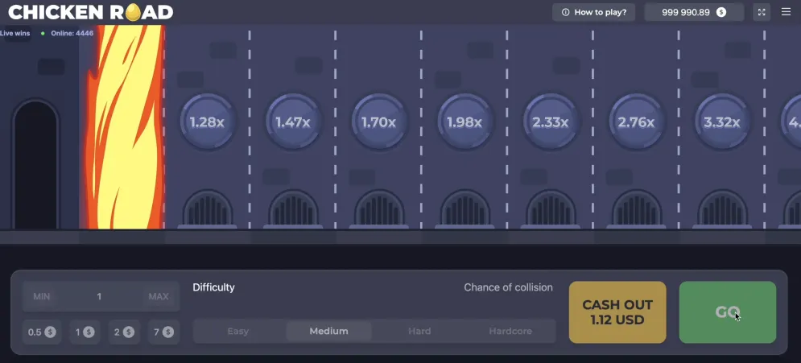
Task: Click the Online: 4446 counter
Action: point(72,33)
